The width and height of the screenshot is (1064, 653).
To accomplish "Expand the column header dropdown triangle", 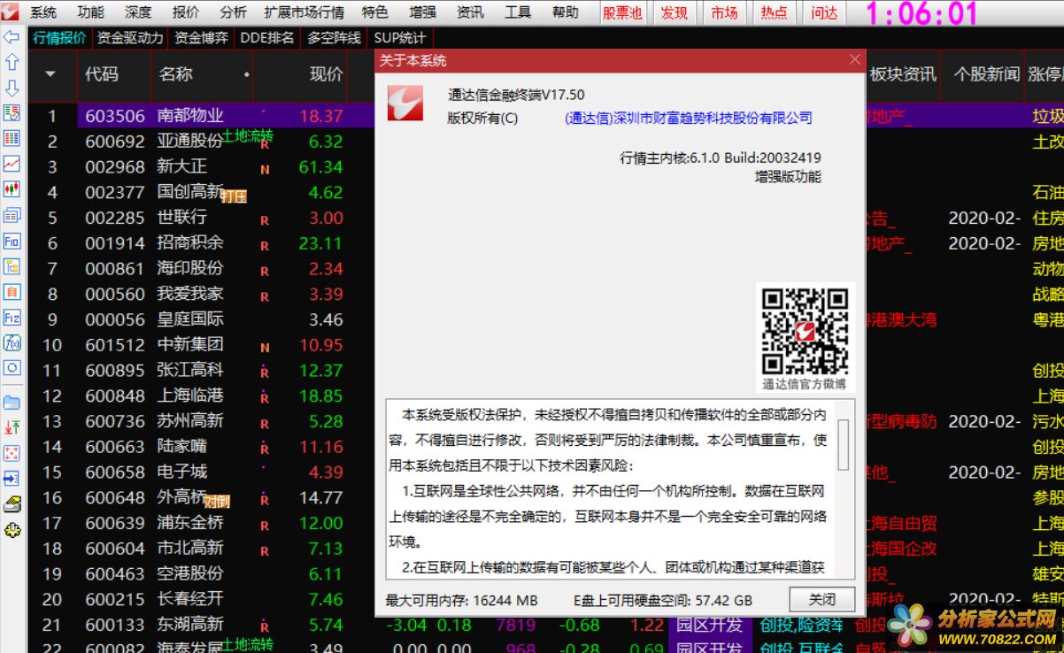I will click(x=50, y=74).
